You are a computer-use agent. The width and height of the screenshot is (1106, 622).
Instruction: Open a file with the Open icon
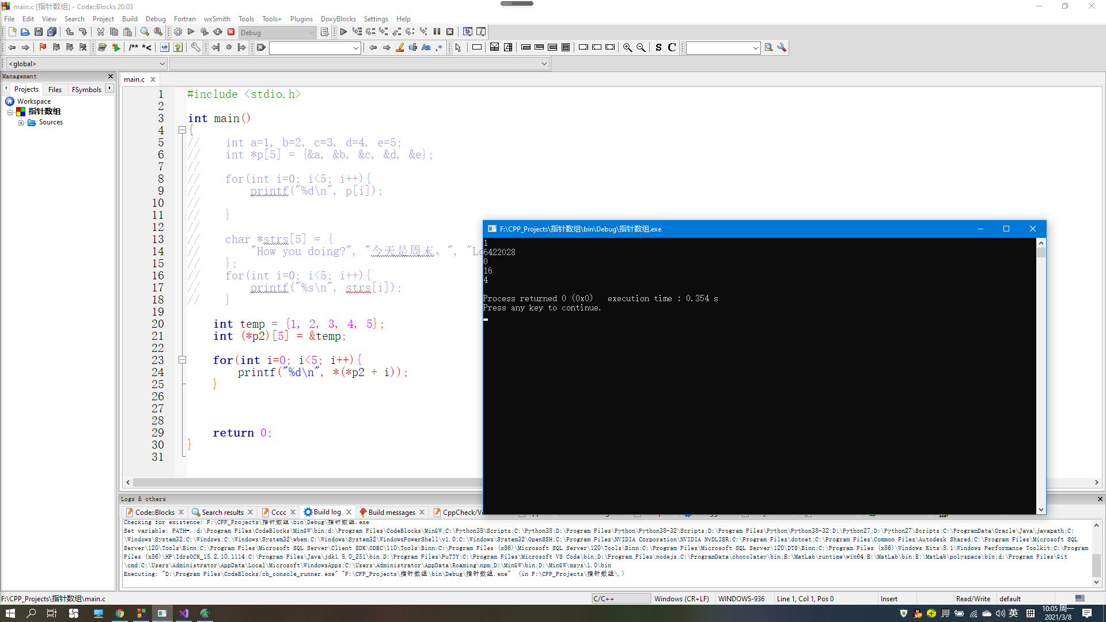25,32
